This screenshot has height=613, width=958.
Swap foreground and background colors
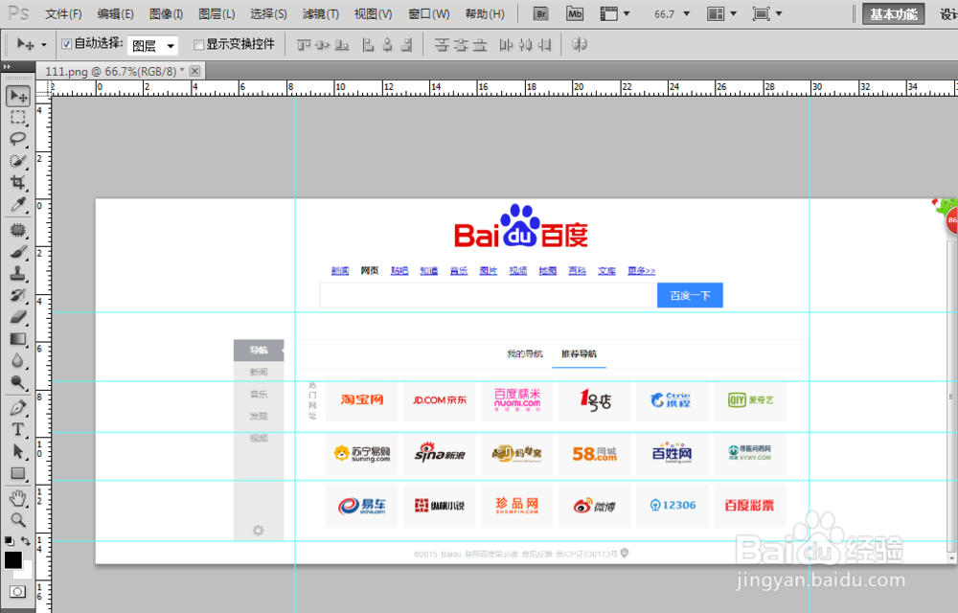pos(26,541)
